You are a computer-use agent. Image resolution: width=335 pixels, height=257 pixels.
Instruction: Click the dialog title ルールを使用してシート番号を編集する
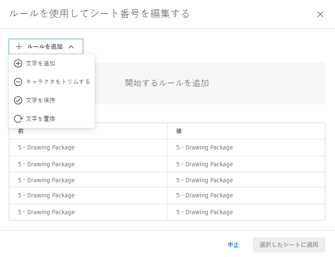coord(99,14)
